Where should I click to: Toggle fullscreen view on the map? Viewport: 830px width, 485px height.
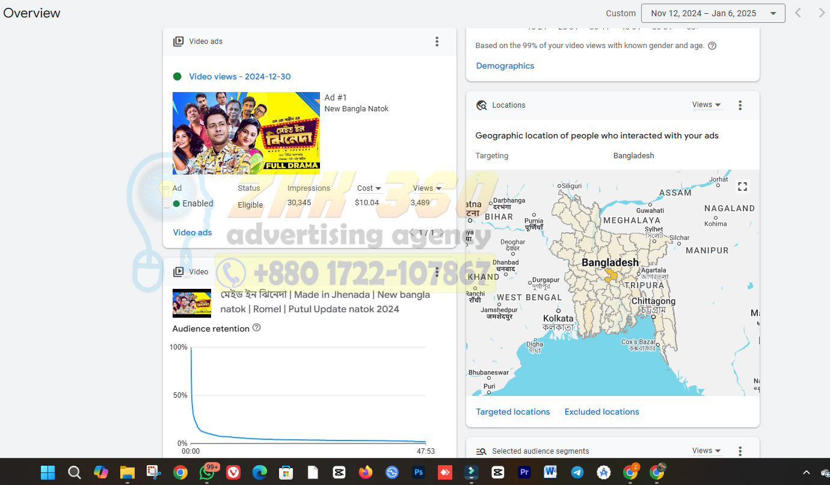743,187
